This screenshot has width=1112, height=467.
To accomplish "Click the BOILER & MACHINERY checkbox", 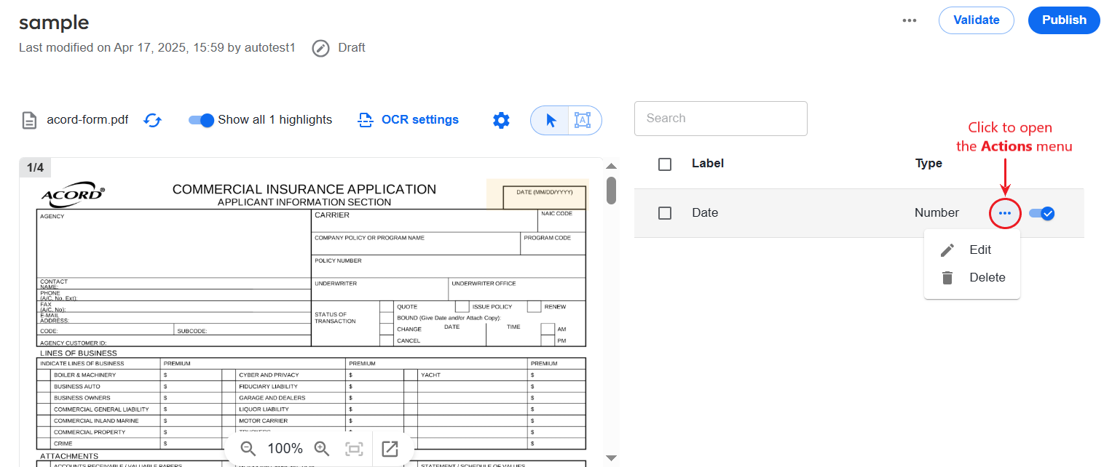I will click(44, 375).
